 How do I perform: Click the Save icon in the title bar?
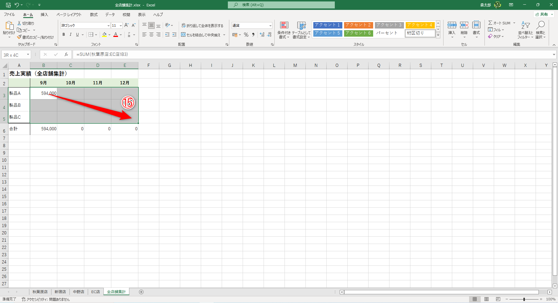[8, 5]
